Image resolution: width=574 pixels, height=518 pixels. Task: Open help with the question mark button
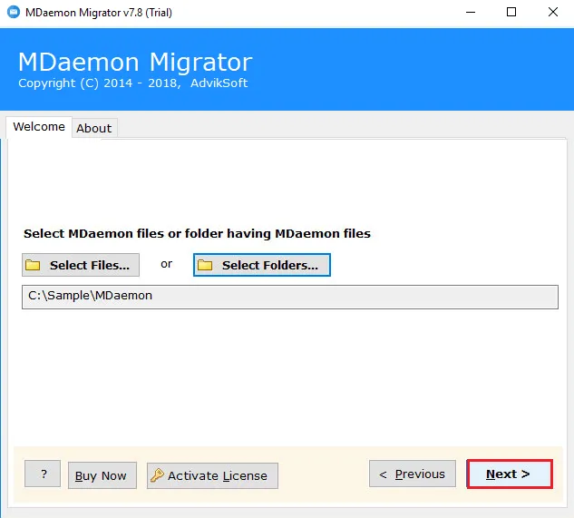tap(43, 474)
